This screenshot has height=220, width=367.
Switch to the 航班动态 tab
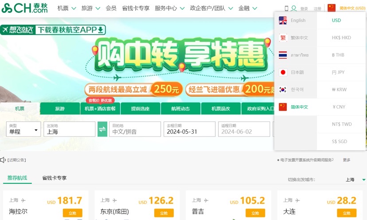181,109
